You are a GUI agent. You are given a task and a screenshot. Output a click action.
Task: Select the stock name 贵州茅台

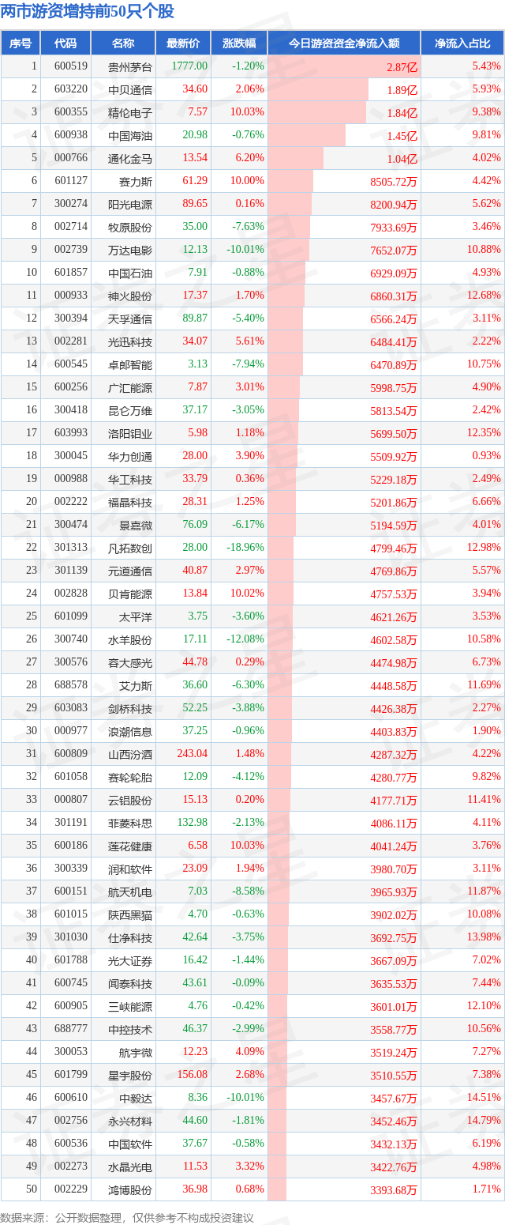point(131,66)
